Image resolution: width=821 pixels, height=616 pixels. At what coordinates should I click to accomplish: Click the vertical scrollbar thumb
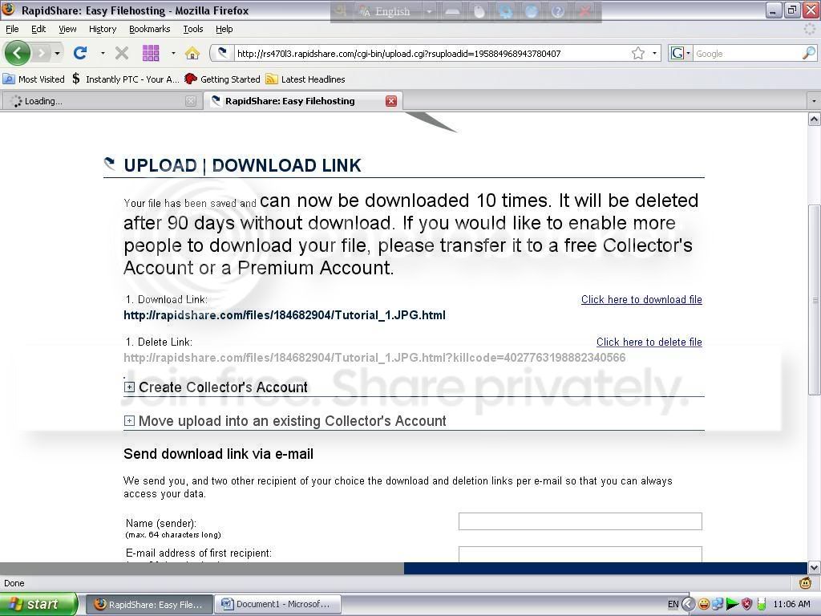[x=814, y=300]
